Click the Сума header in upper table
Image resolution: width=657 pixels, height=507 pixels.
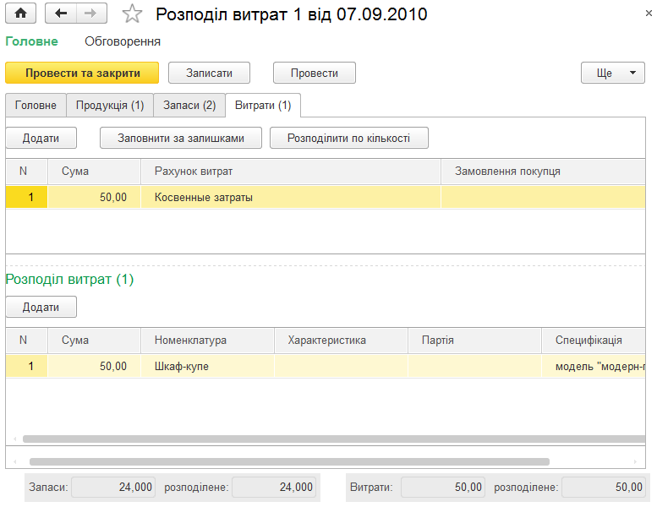tap(94, 172)
